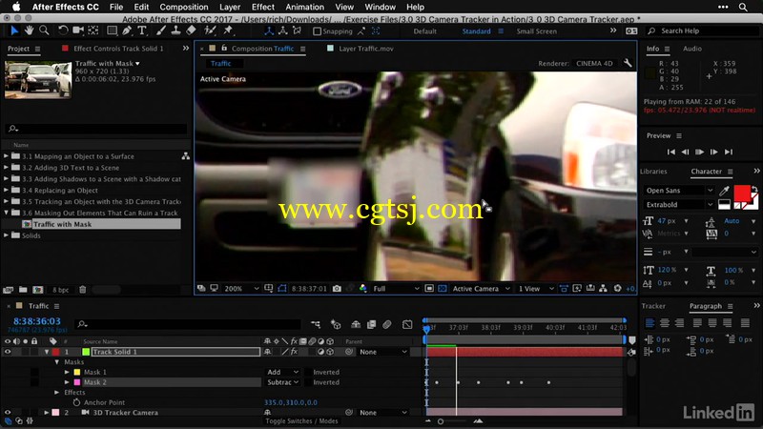The height and width of the screenshot is (429, 763).
Task: Select the Selection arrow tool
Action: point(14,31)
